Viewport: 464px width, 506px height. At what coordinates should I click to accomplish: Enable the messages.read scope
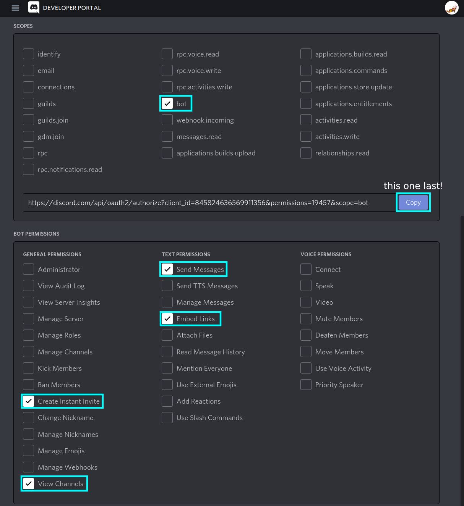167,136
